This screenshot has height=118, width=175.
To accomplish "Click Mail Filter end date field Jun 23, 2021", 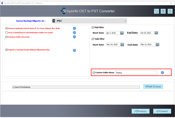I will [147, 33].
